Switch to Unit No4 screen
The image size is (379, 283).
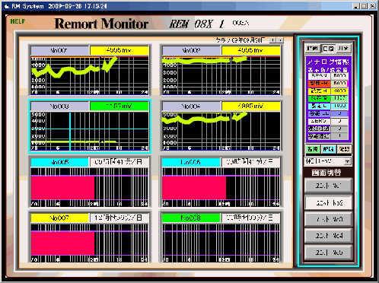(329, 236)
